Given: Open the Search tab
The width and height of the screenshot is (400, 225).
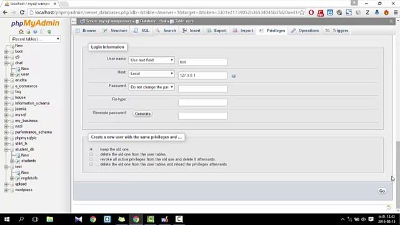Looking at the screenshot, I should point(166,31).
